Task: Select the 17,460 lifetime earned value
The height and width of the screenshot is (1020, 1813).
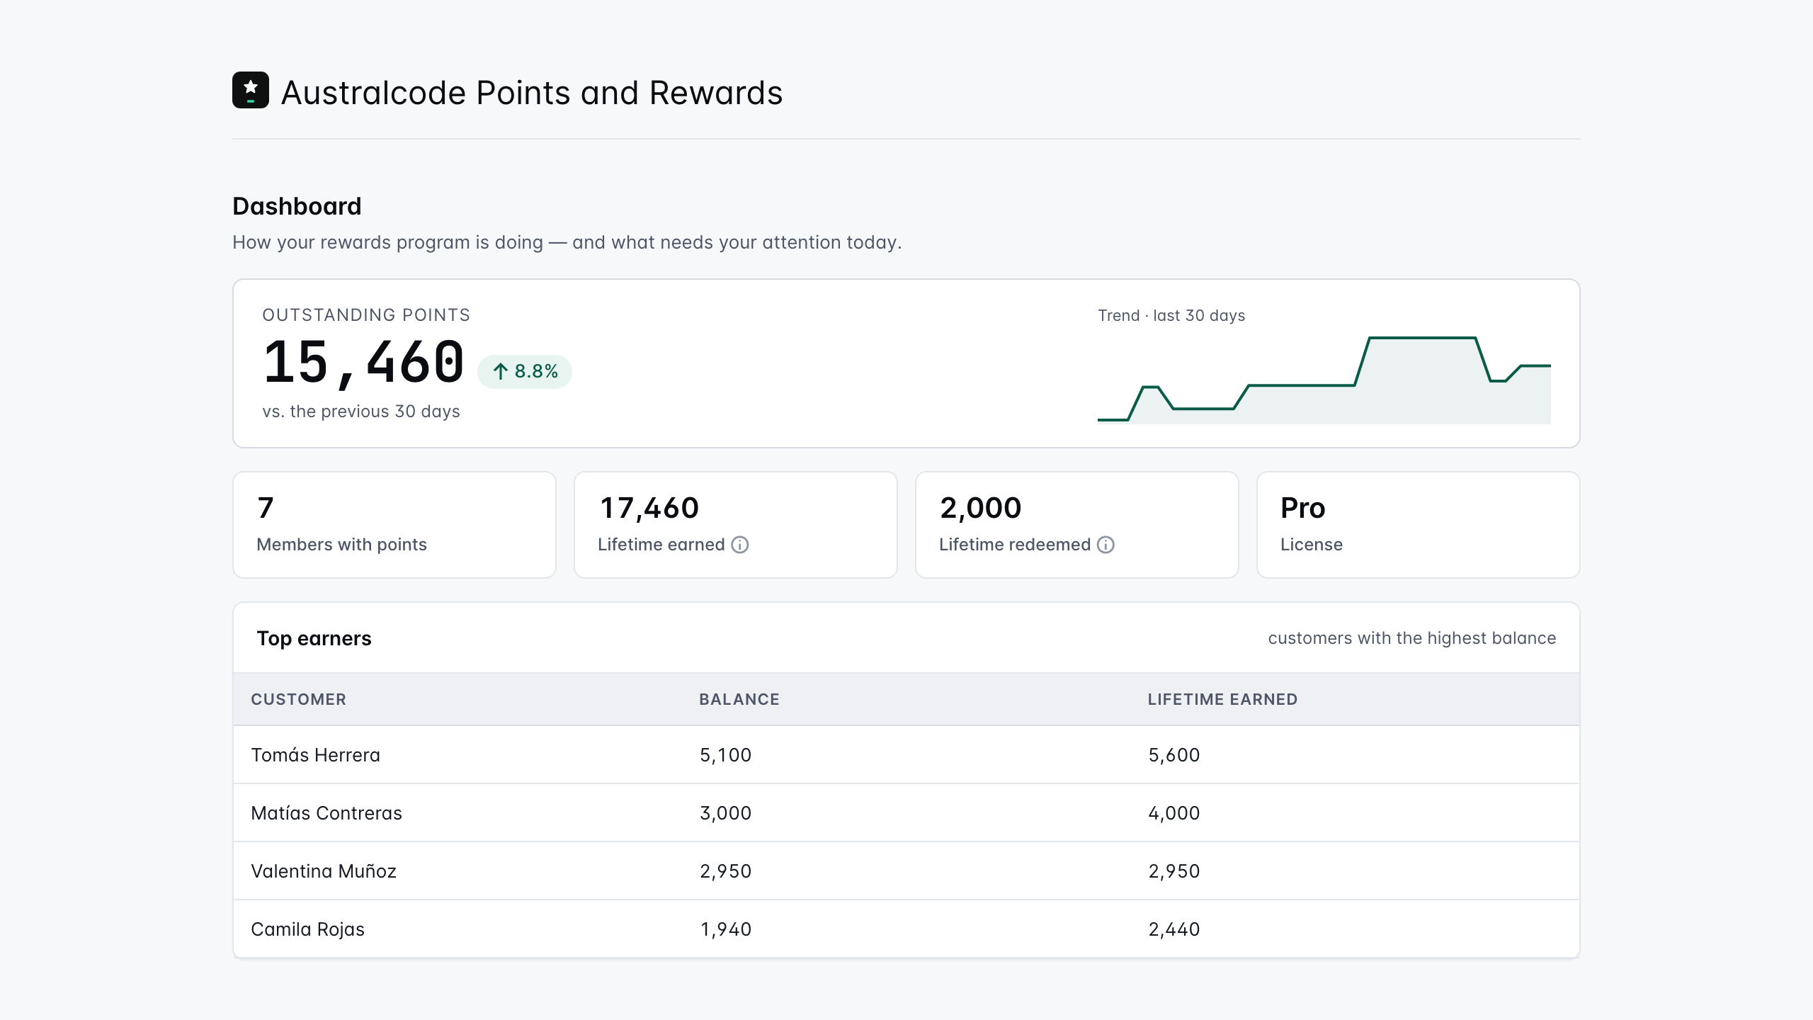Action: (649, 508)
